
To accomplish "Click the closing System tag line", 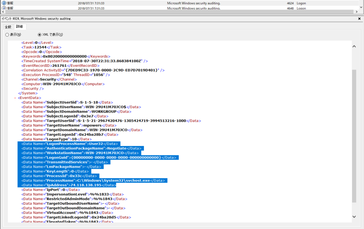I will (x=28, y=93).
